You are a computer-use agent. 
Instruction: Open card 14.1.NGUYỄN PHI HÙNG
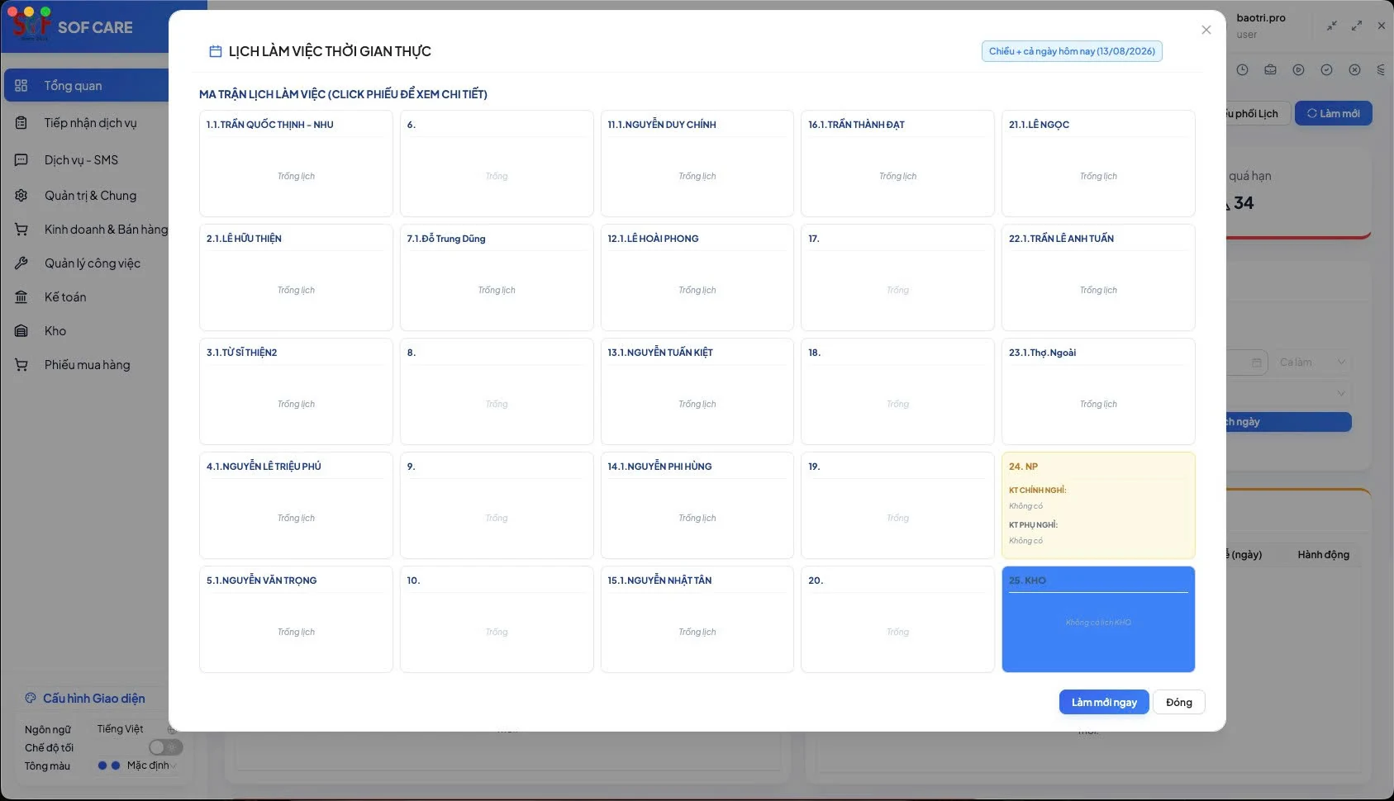(697, 505)
